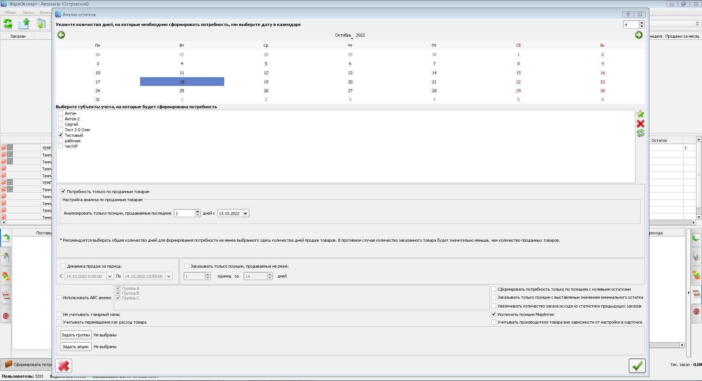Open the Обмен menu
This screenshot has height=381, width=702.
[10, 12]
